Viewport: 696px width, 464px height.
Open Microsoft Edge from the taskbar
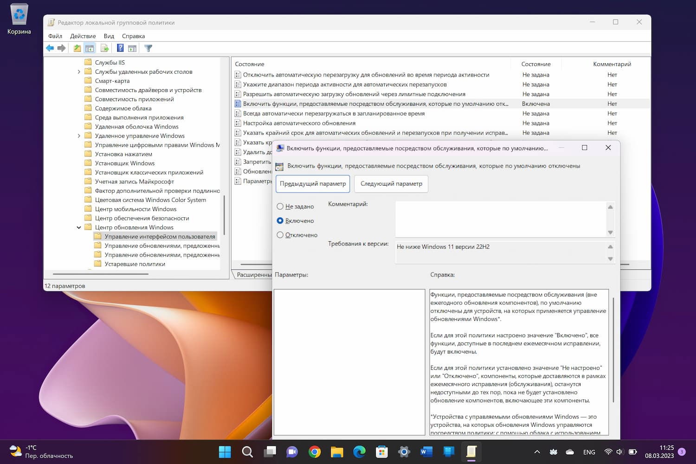[360, 451]
